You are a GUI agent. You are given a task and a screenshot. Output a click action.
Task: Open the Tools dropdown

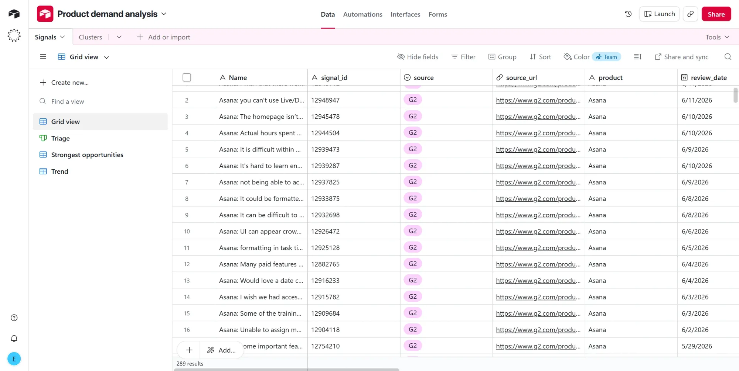pos(717,37)
